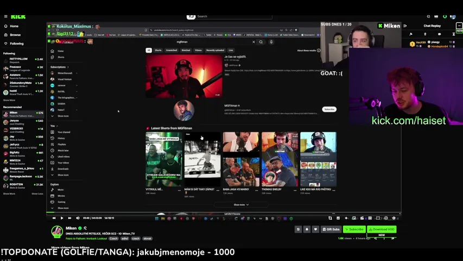Screen dimensions: 463x261
Task: Toggle follow heart for Miken
Action: coord(315,229)
